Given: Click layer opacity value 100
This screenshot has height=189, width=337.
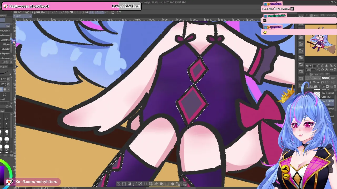Looking at the screenshot, I should click(332, 78).
